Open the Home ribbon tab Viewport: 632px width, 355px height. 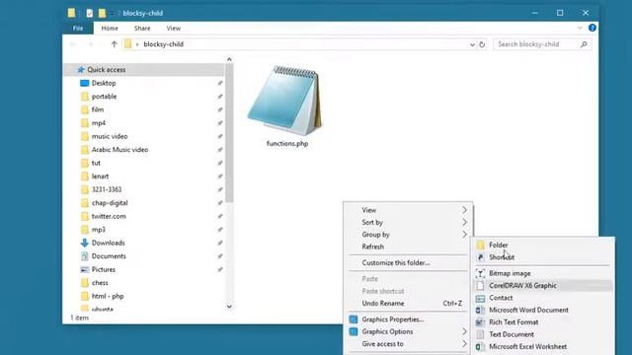pos(110,29)
